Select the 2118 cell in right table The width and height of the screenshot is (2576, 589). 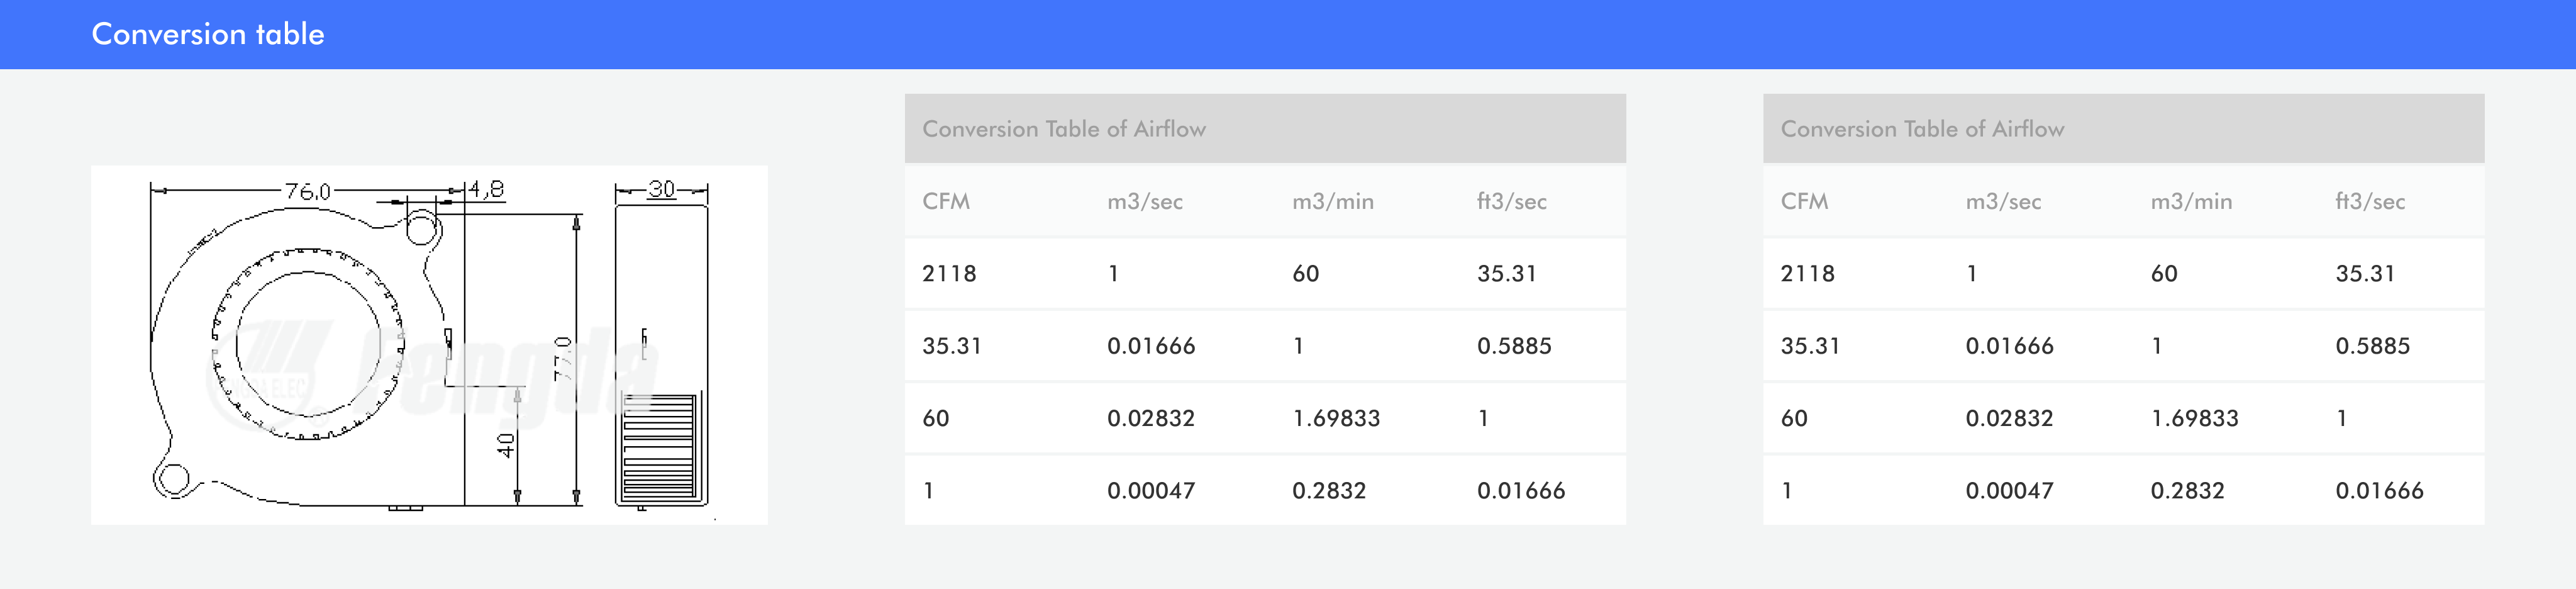pos(1806,273)
